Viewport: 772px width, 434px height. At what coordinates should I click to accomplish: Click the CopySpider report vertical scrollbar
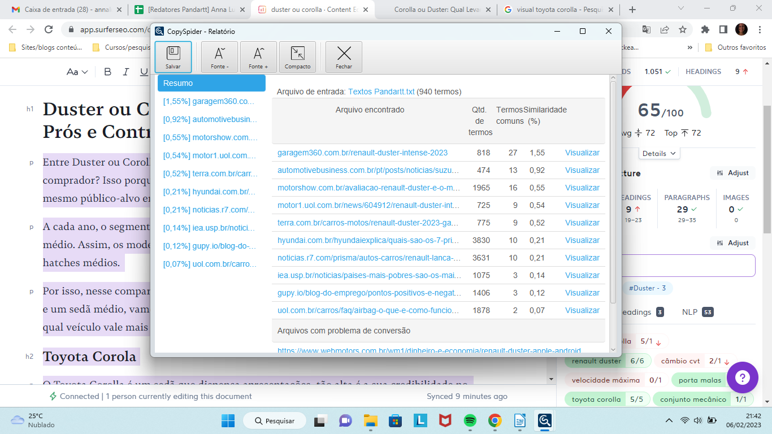coord(614,192)
